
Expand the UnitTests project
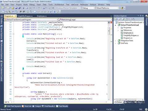pos(115,43)
